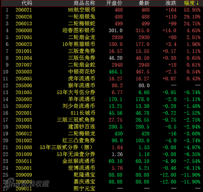Select the 53年大号伍分券 product name
203x192 pixels.
point(76,92)
